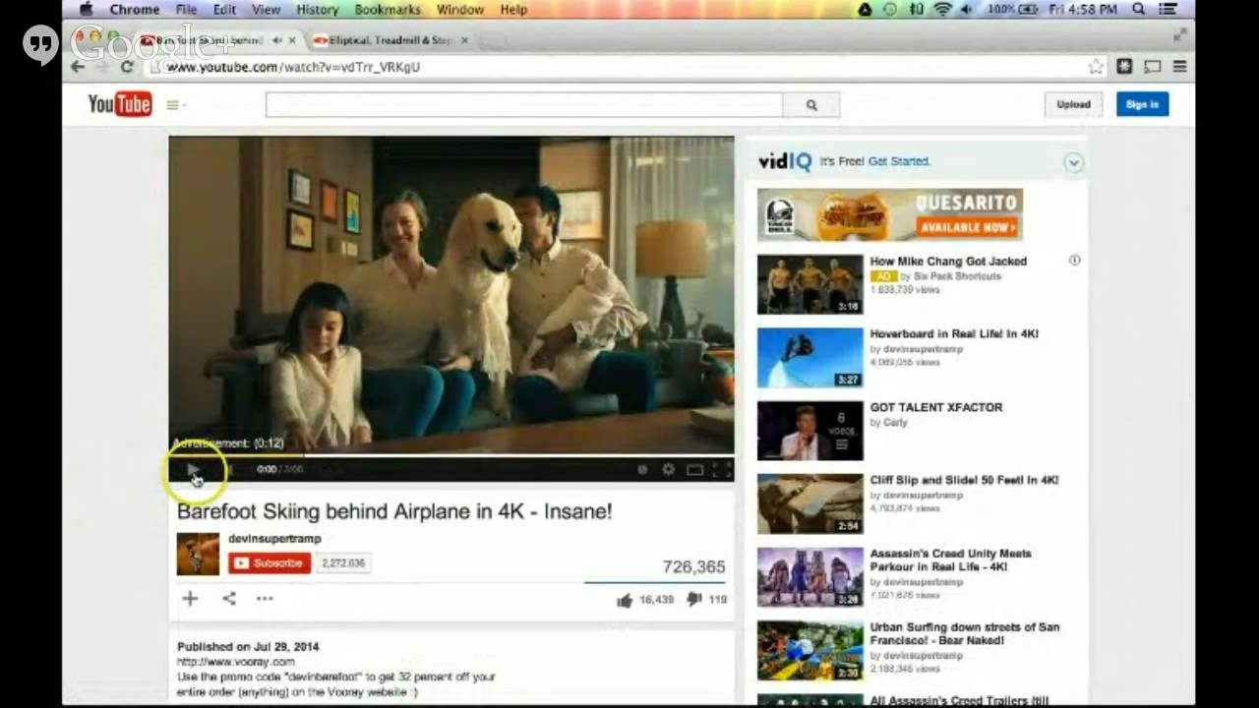Bookmark the page with the star icon
The height and width of the screenshot is (708, 1259).
tap(1096, 67)
